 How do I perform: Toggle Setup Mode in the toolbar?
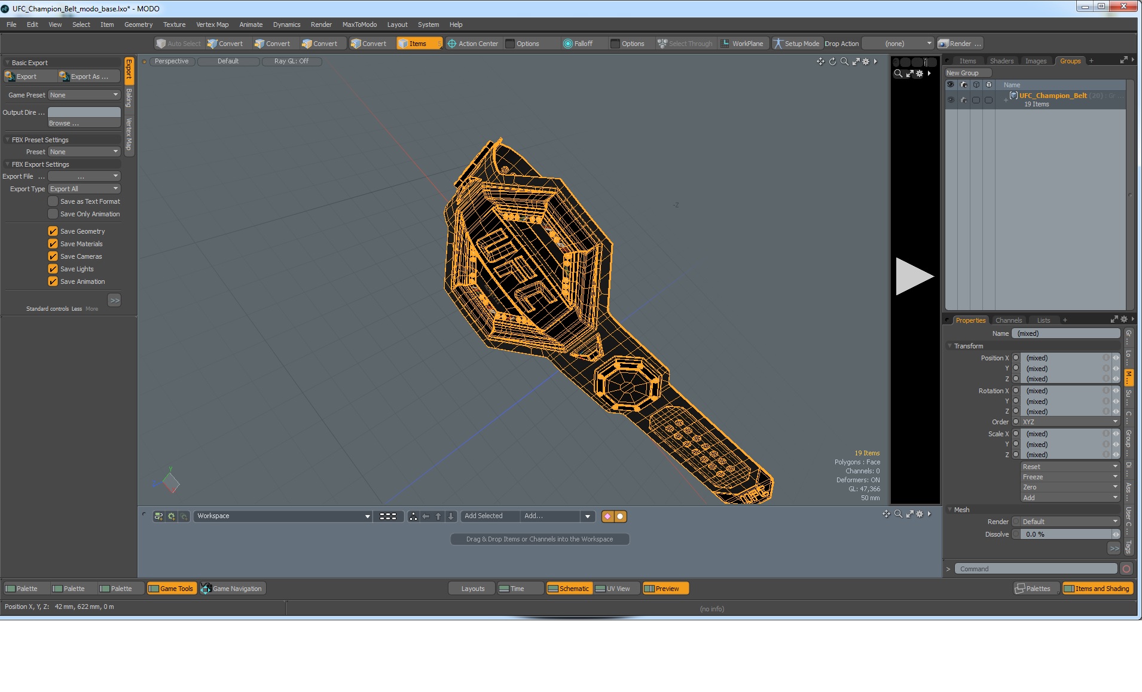click(x=796, y=44)
